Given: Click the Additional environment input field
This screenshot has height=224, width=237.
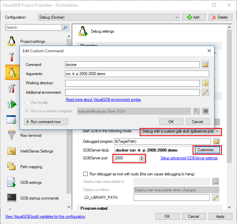Looking at the screenshot, I should point(132,92).
